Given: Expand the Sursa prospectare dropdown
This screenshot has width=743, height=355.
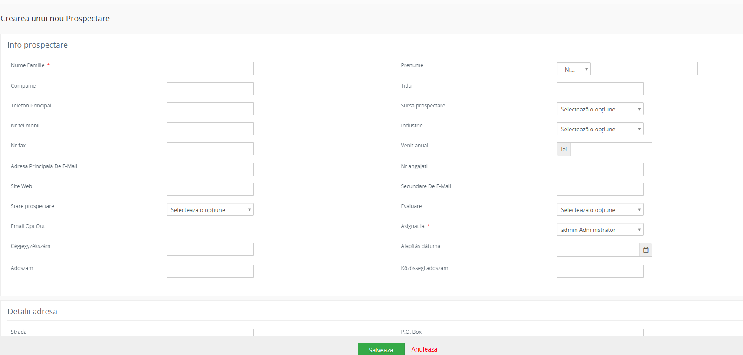Looking at the screenshot, I should tap(600, 109).
